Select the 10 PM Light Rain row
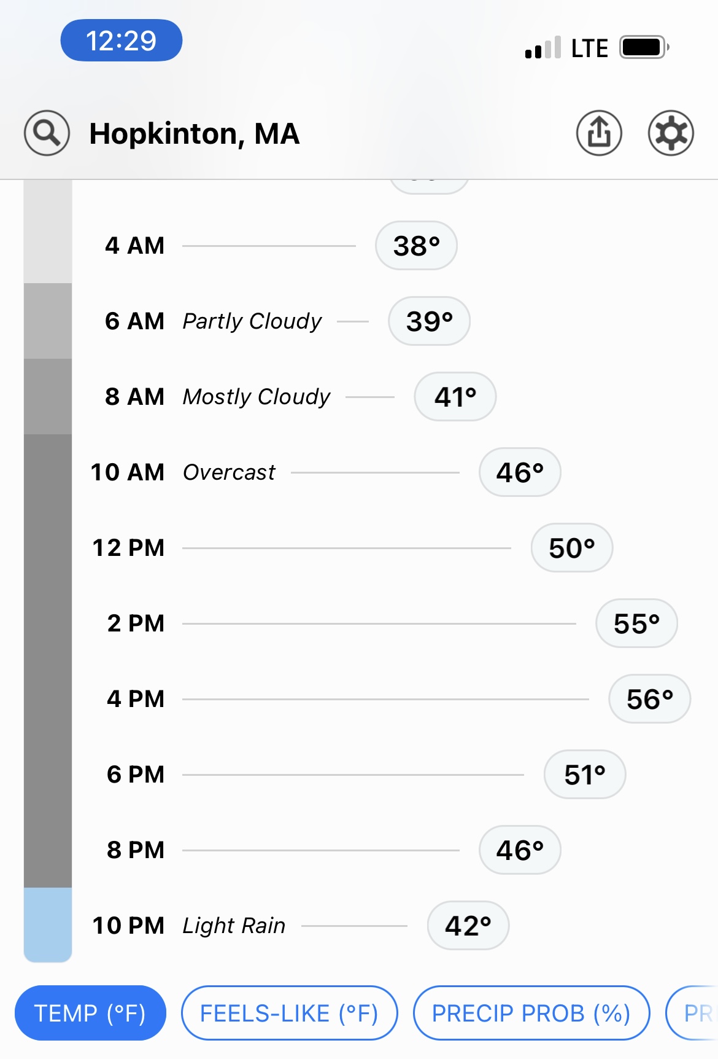This screenshot has height=1059, width=718. tap(301, 926)
